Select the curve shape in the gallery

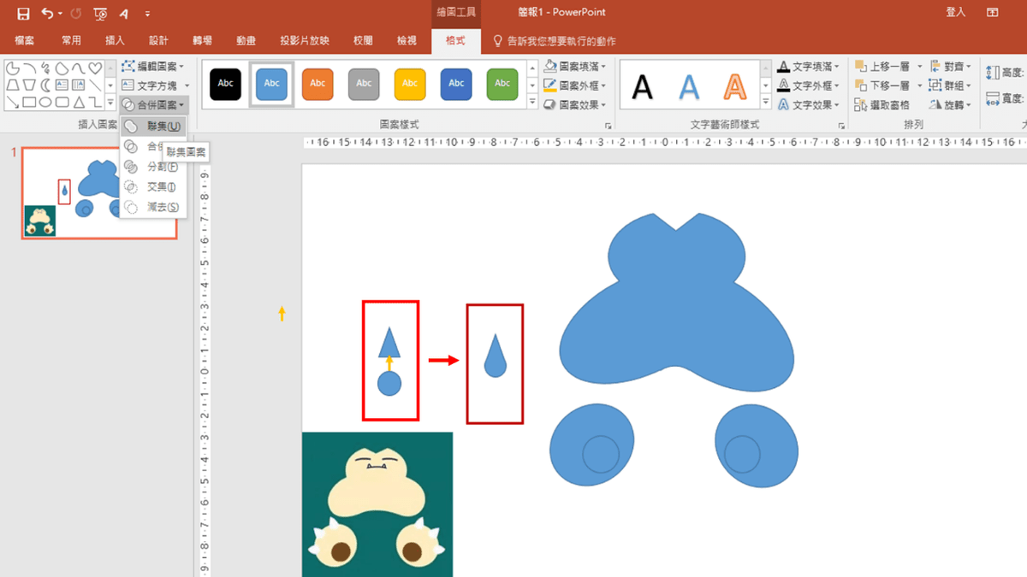point(79,68)
